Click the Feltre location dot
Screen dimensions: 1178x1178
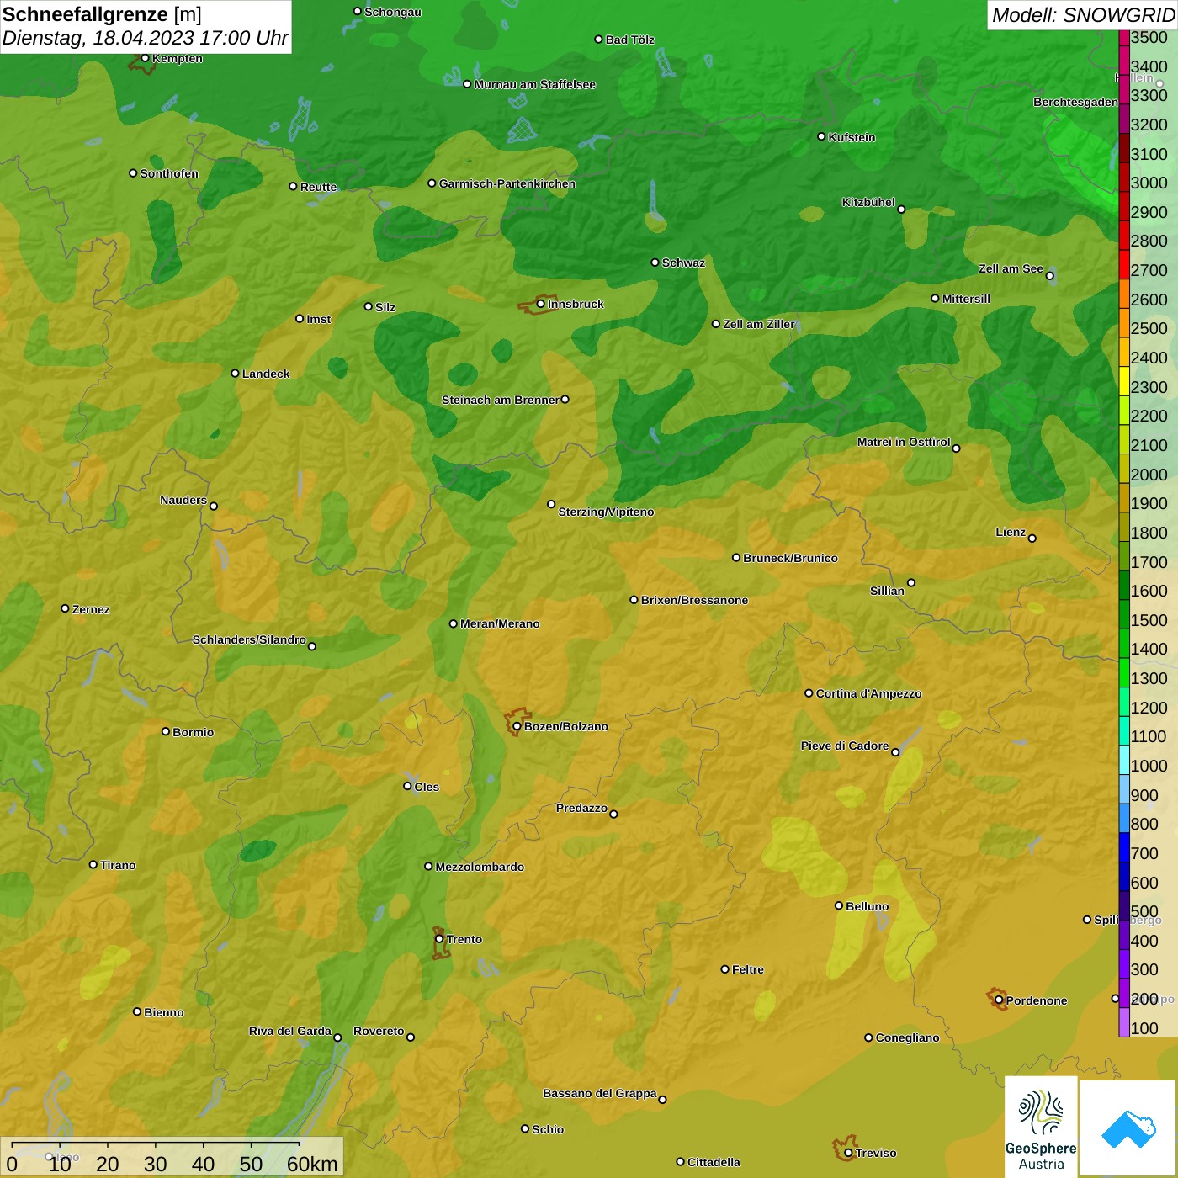click(x=724, y=969)
